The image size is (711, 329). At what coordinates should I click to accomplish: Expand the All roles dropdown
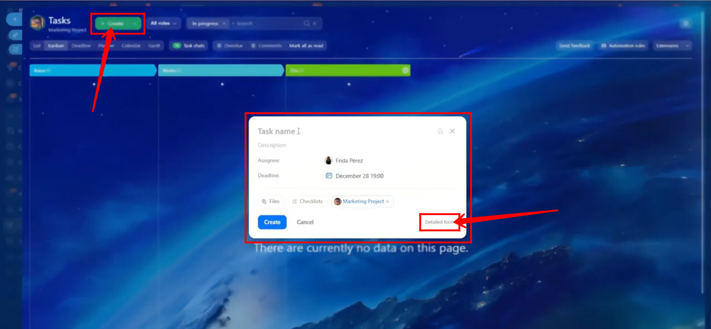click(163, 23)
